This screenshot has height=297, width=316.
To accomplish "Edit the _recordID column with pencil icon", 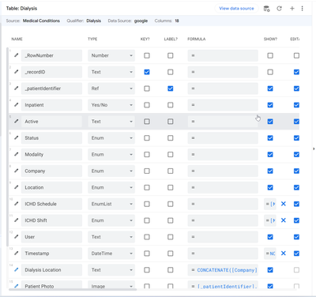I will [x=17, y=72].
